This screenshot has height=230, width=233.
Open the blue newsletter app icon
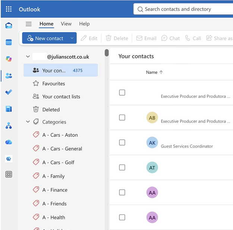click(9, 109)
